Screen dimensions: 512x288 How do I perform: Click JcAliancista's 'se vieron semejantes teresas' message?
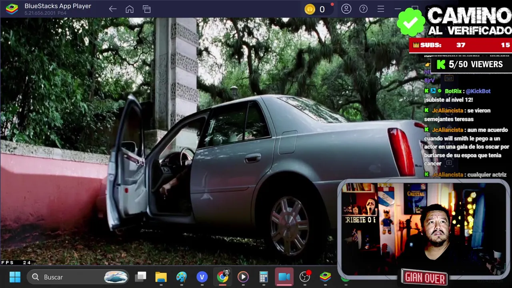pos(457,115)
